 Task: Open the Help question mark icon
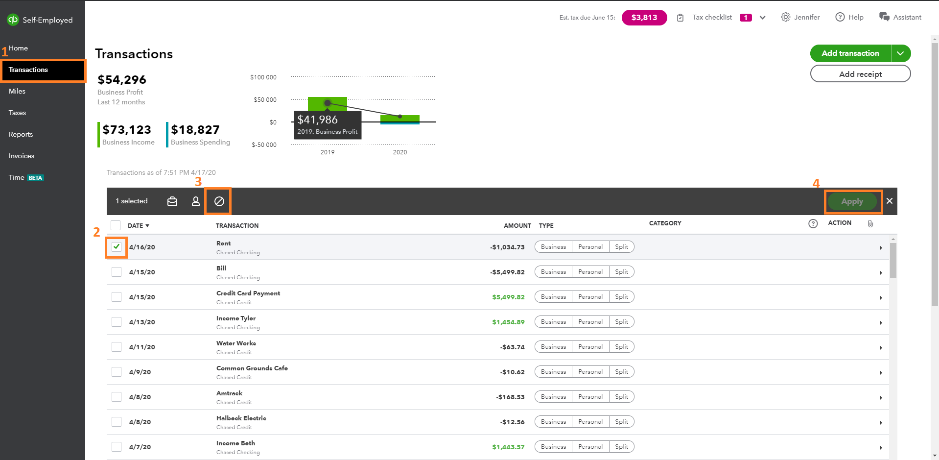click(x=840, y=17)
